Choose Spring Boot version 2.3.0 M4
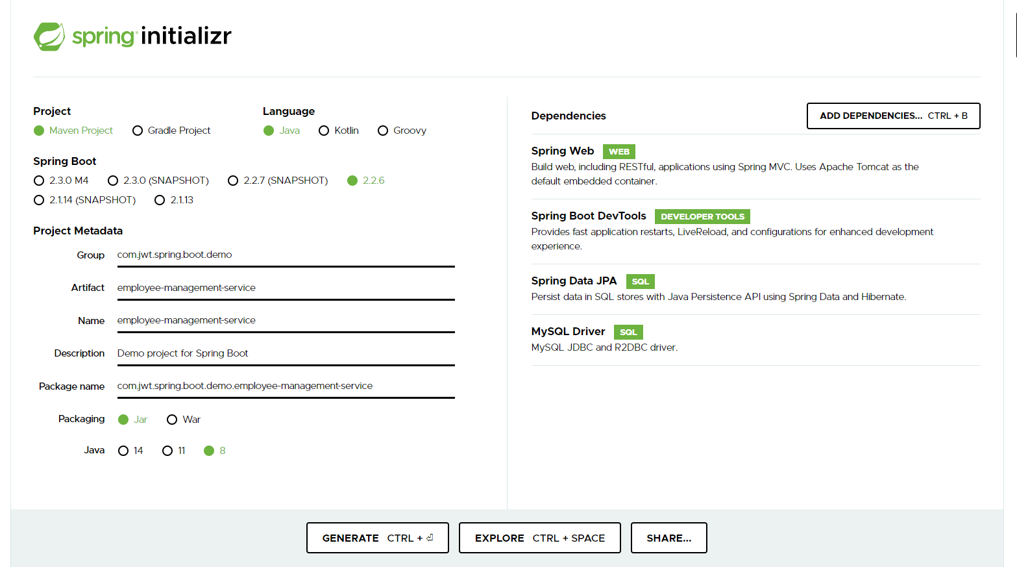1017x567 pixels. click(x=39, y=181)
